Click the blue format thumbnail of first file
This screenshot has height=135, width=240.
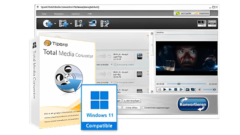click(x=139, y=56)
